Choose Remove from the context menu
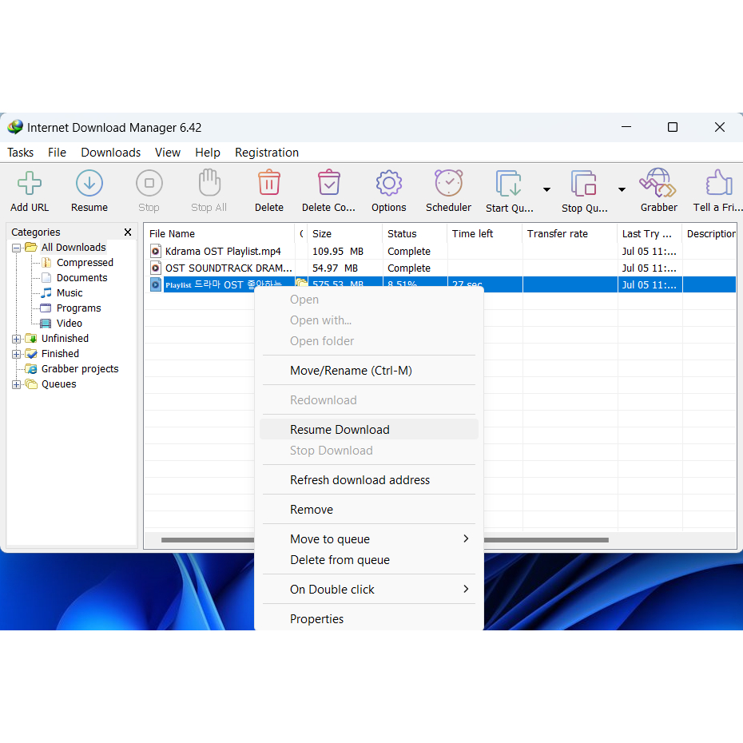 [x=368, y=510]
